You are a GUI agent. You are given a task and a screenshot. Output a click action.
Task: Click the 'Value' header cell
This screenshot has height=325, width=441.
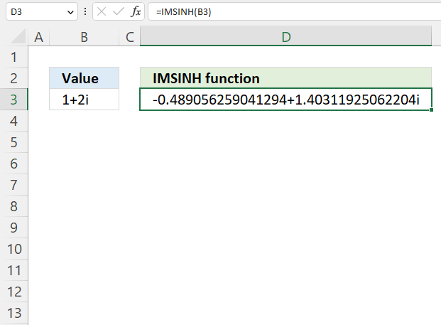pos(84,78)
